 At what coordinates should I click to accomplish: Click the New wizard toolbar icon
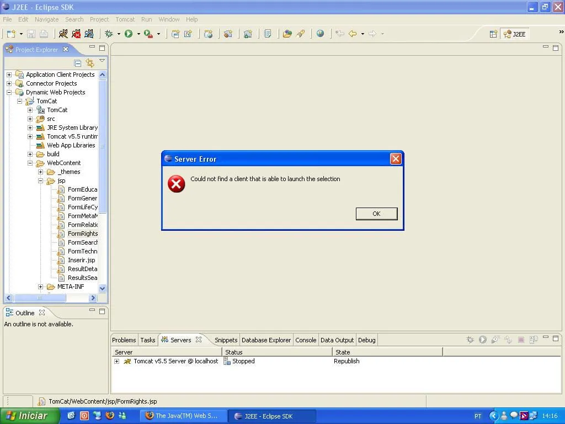11,34
